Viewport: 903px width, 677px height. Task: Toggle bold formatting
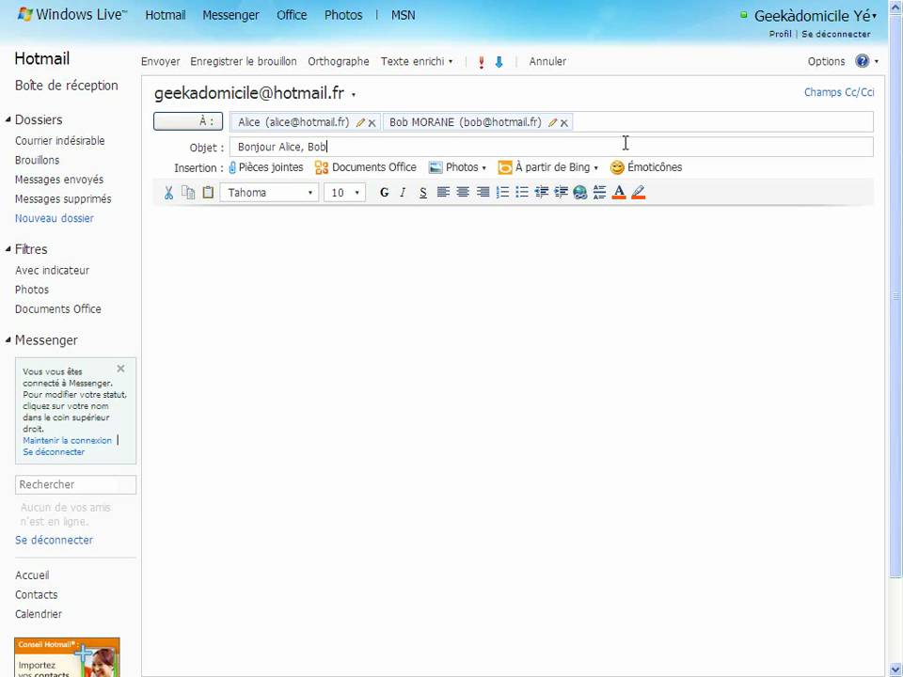(x=384, y=192)
